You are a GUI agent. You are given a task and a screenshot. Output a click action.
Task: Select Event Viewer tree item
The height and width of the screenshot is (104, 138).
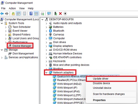point(20,31)
